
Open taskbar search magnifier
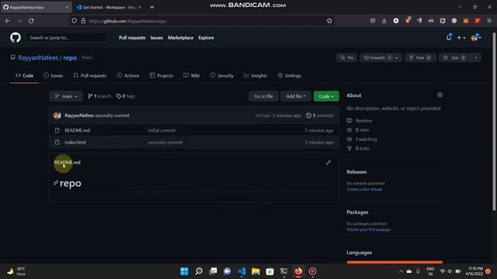199,271
